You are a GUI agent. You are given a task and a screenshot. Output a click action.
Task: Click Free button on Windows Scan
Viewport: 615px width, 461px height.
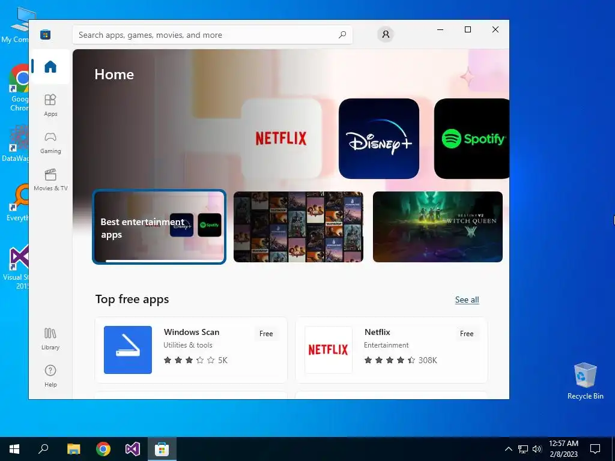coord(266,334)
